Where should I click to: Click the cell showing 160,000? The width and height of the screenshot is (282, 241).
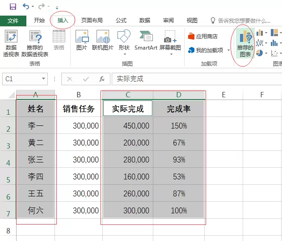click(x=128, y=176)
